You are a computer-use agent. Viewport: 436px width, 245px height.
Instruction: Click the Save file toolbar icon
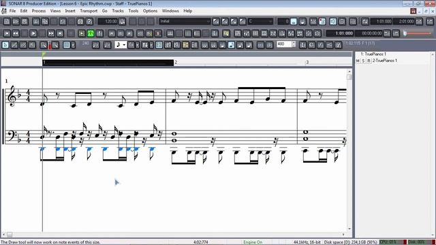pyautogui.click(x=25, y=21)
